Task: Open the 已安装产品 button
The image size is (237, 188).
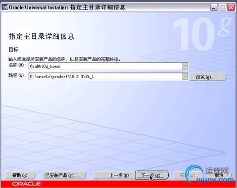Action: tap(64, 175)
